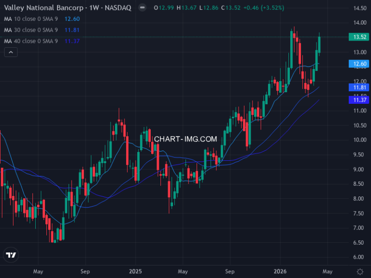Click the Sep label nearest 2026
Image resolution: width=371 pixels, height=278 pixels.
coord(230,271)
